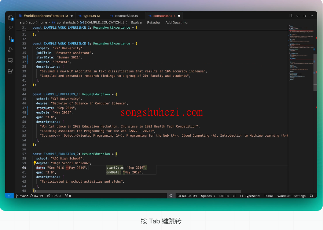This screenshot has height=230, width=323.
Task: Click the suggested startDate: "Sep 2016" line
Action: click(x=126, y=168)
